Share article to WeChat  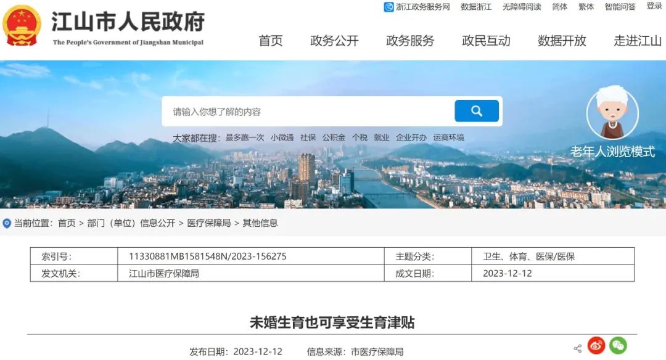tap(618, 346)
